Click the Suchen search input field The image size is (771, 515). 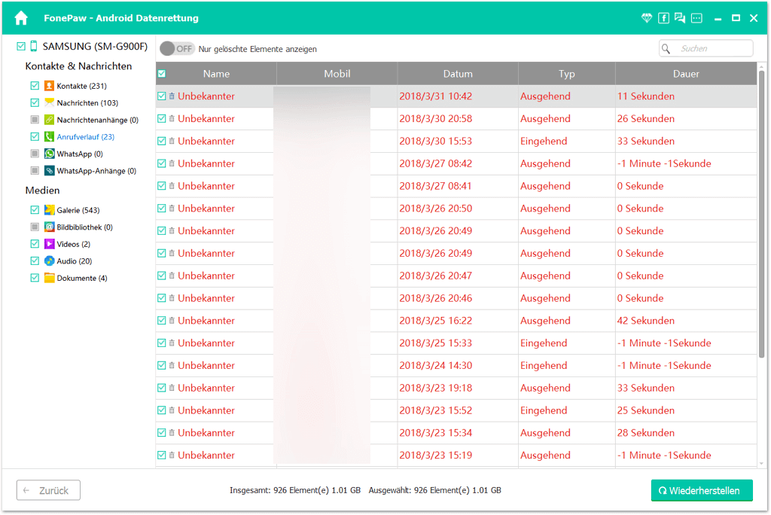click(706, 49)
